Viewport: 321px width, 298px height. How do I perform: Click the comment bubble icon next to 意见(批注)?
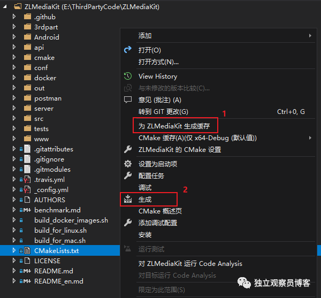point(128,100)
